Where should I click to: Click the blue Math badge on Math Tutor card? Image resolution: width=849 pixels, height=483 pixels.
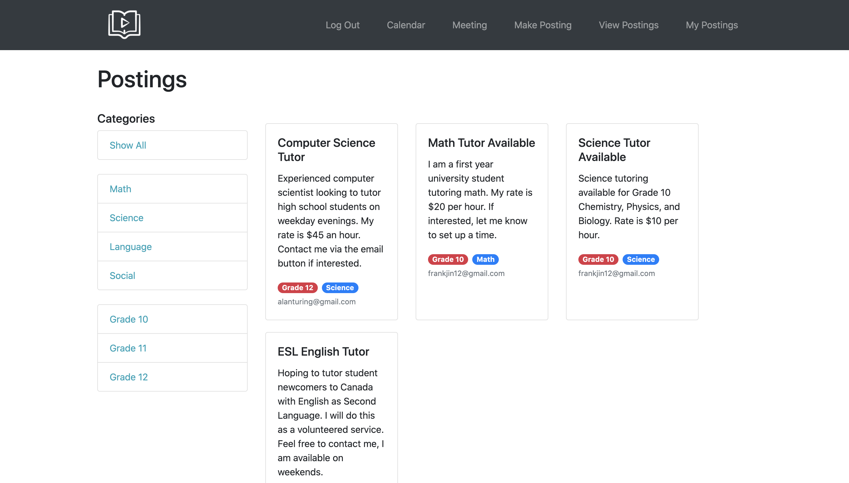click(485, 259)
